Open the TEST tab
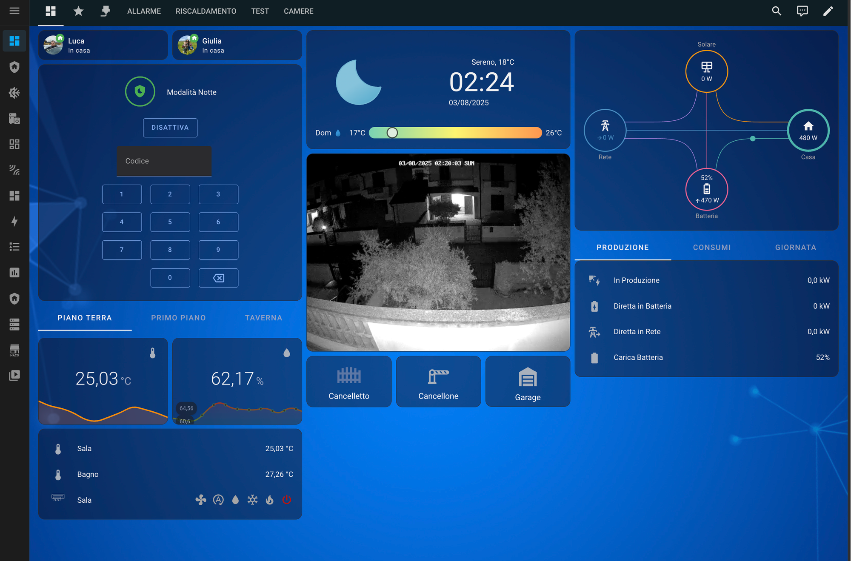This screenshot has width=851, height=561. click(x=260, y=11)
